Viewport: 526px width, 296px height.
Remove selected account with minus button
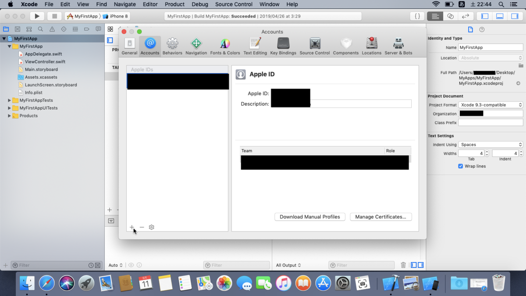(x=142, y=227)
